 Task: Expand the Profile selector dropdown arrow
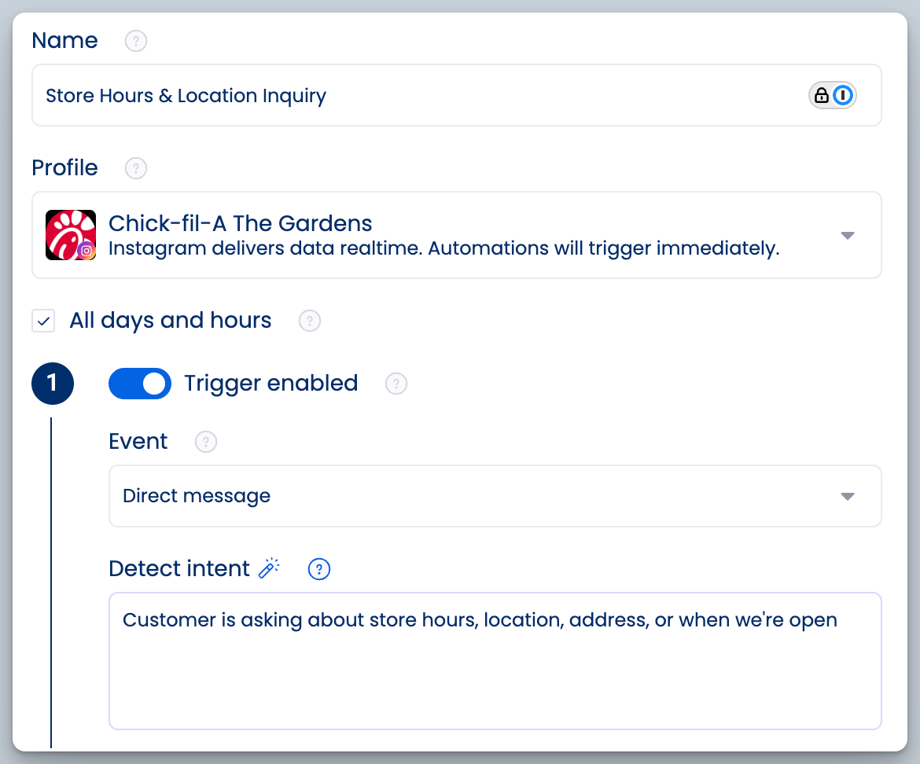point(848,235)
